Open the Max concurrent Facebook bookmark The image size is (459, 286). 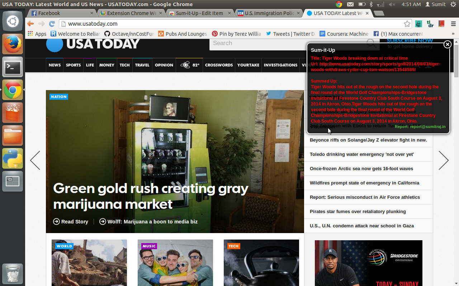click(398, 34)
